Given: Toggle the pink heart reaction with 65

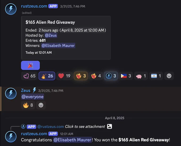Looking at the screenshot, I should tap(30, 76).
